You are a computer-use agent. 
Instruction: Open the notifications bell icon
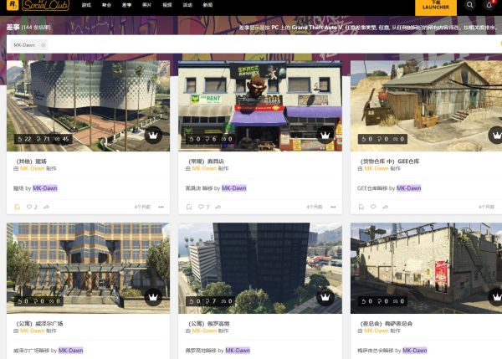click(489, 5)
